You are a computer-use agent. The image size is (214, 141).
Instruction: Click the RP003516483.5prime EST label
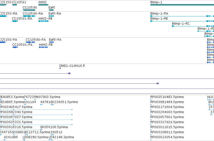coord(167,97)
